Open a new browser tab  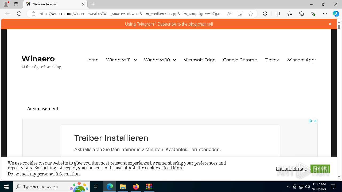(93, 4)
